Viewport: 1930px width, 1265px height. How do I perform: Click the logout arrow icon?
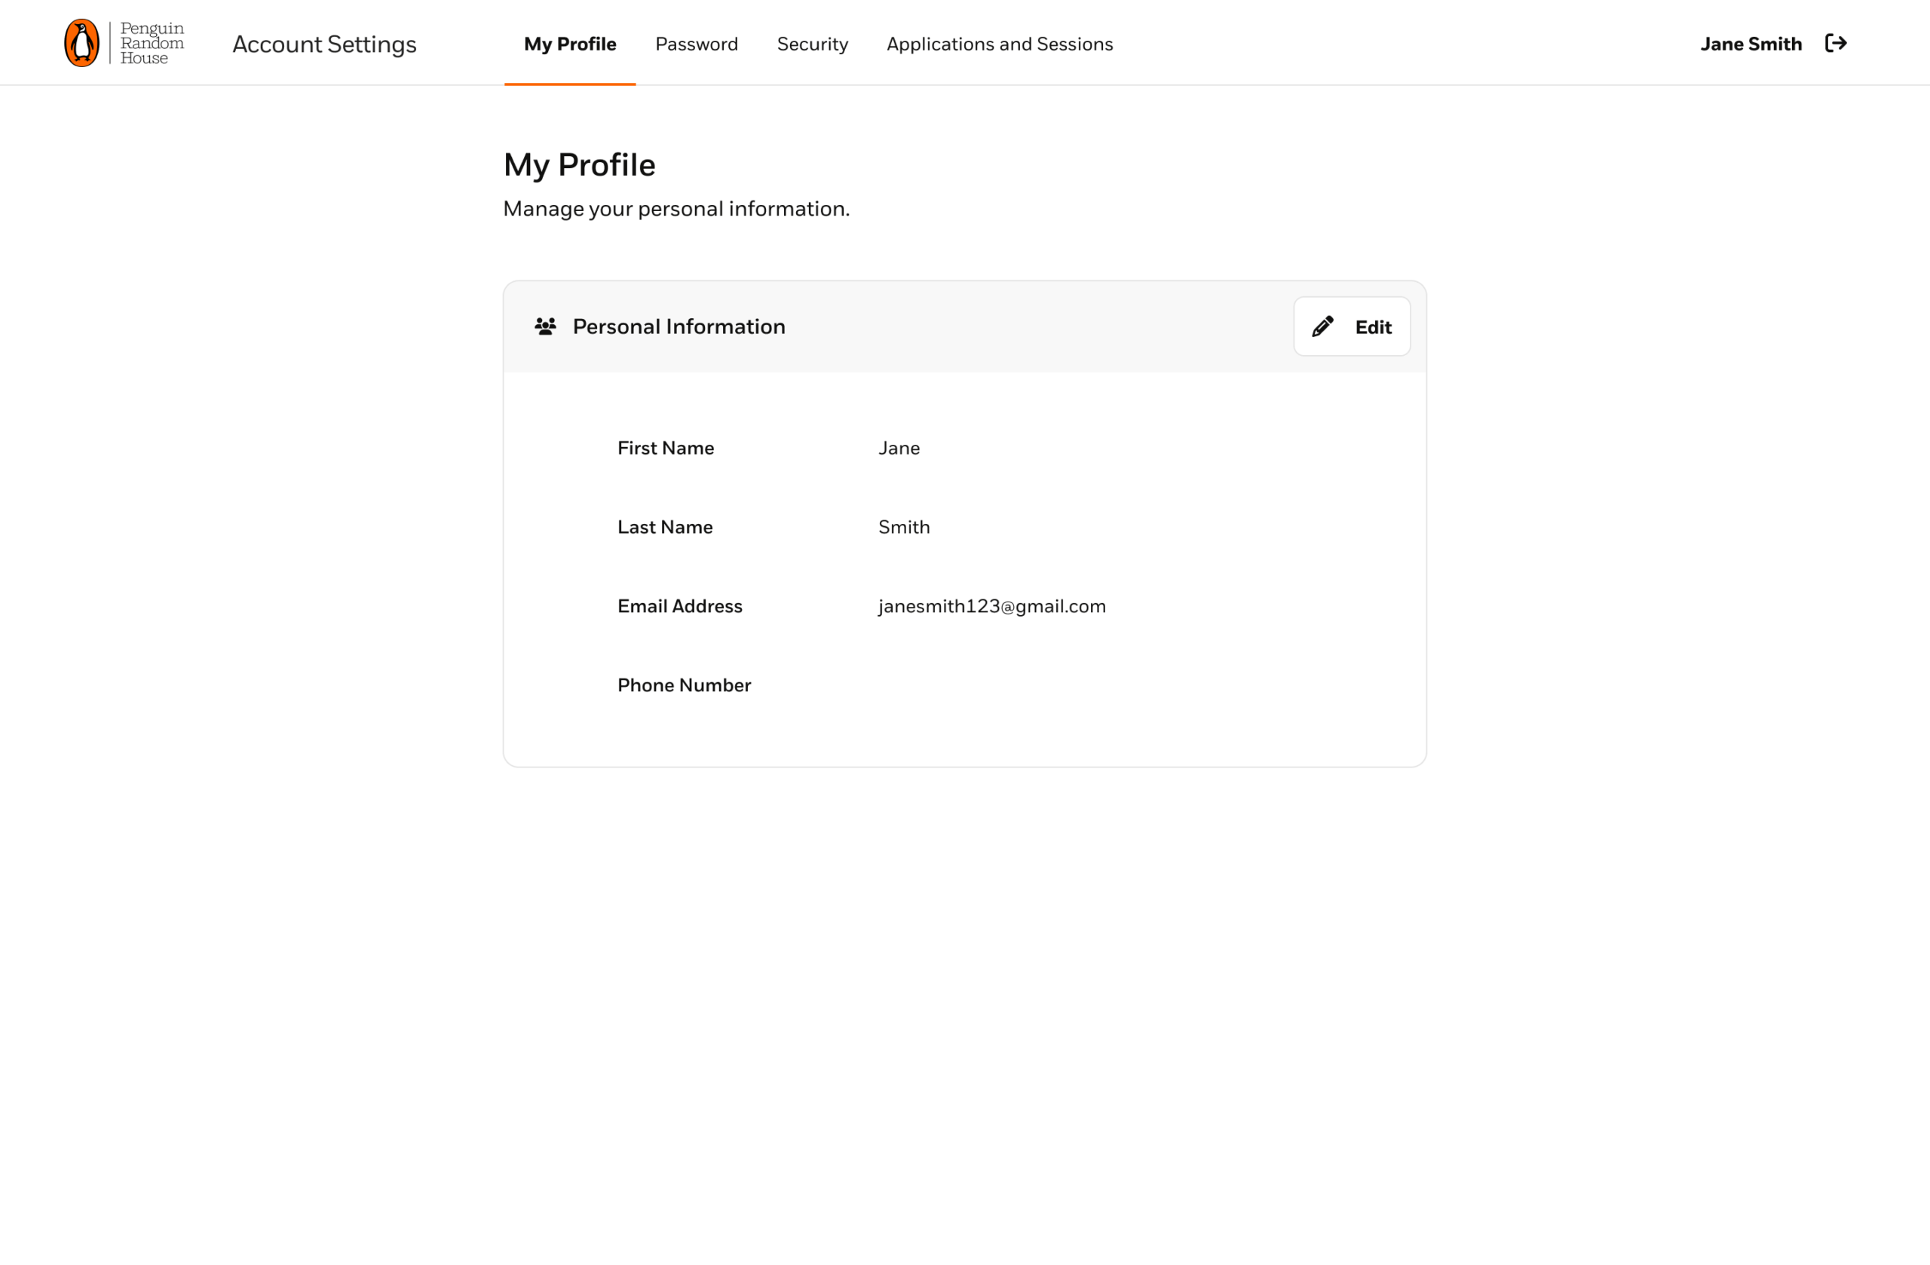(x=1835, y=43)
